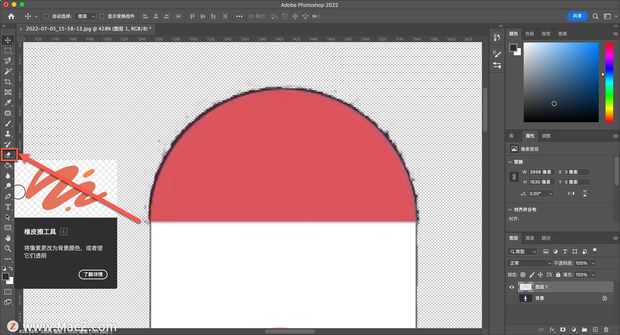620x335 pixels.
Task: Click the hue slider strip
Action: click(609, 82)
